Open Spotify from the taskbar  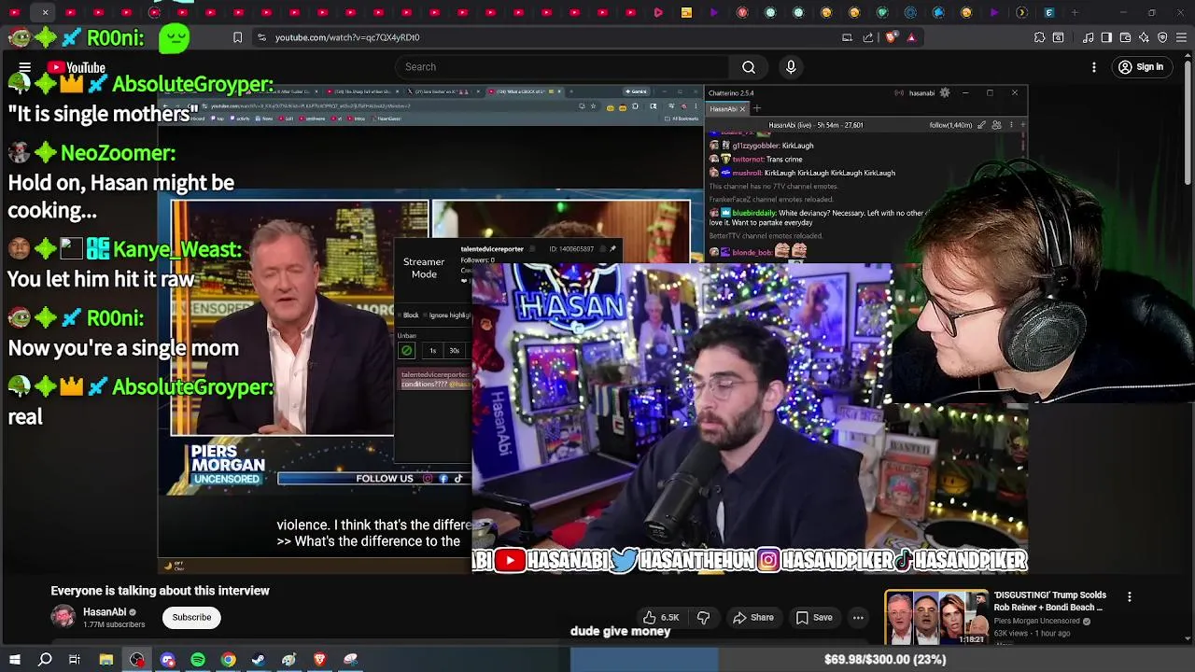[x=198, y=660]
